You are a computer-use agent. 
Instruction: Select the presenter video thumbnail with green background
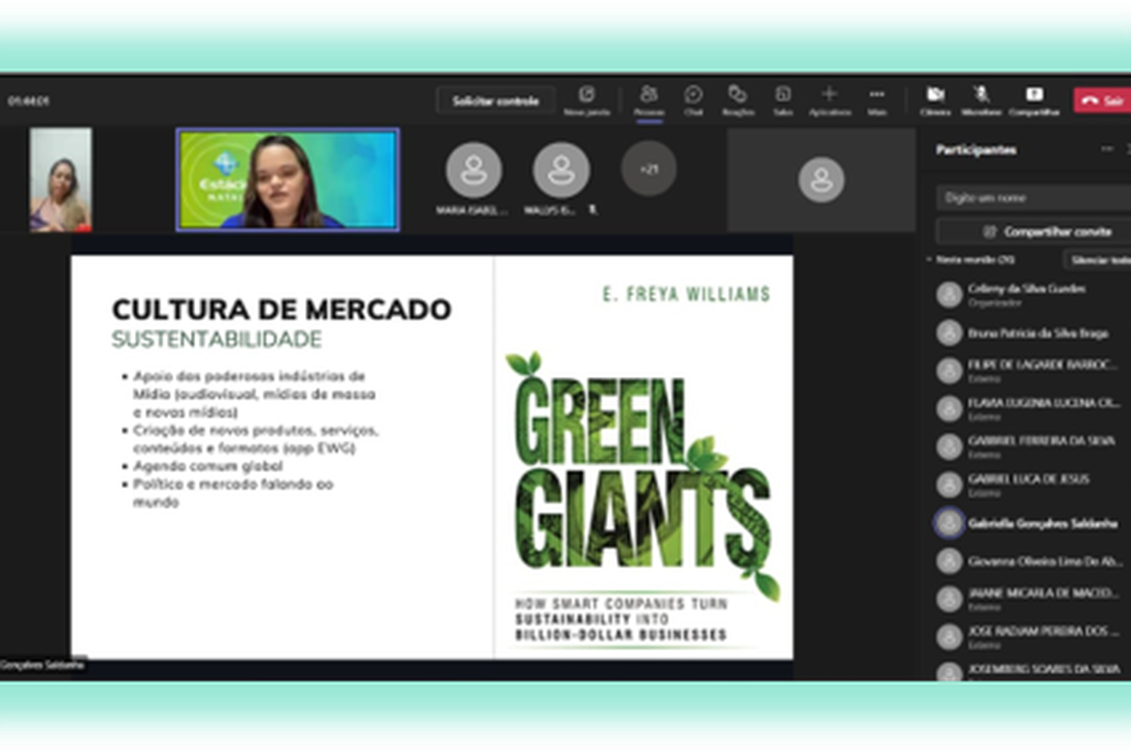(x=288, y=180)
